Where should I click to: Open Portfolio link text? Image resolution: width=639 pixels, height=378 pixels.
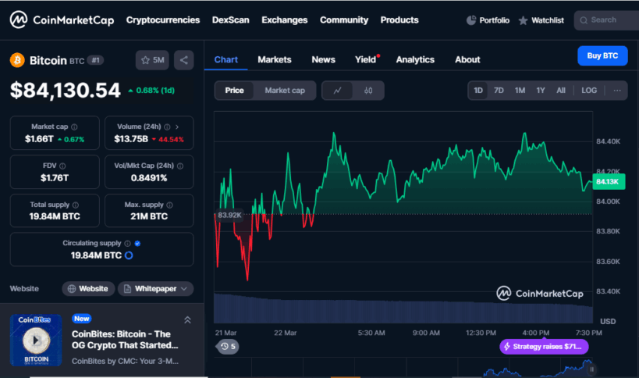[x=495, y=20]
